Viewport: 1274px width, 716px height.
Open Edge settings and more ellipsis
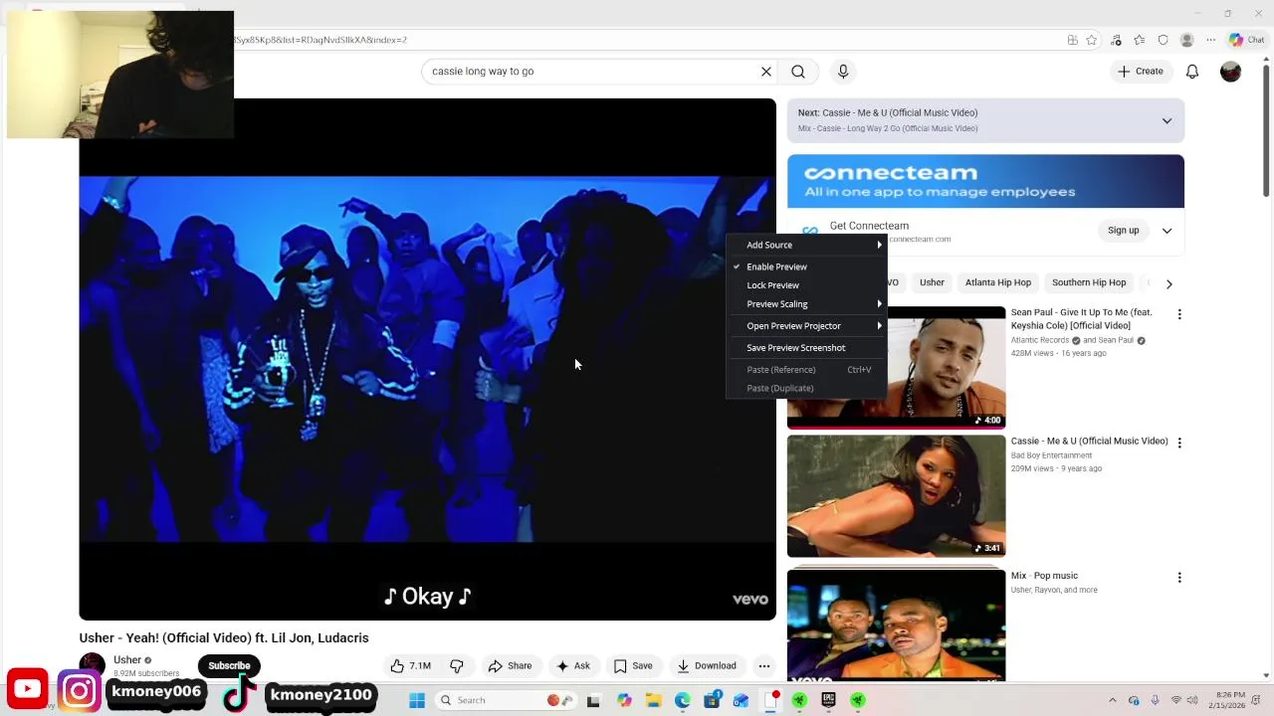pos(1211,40)
